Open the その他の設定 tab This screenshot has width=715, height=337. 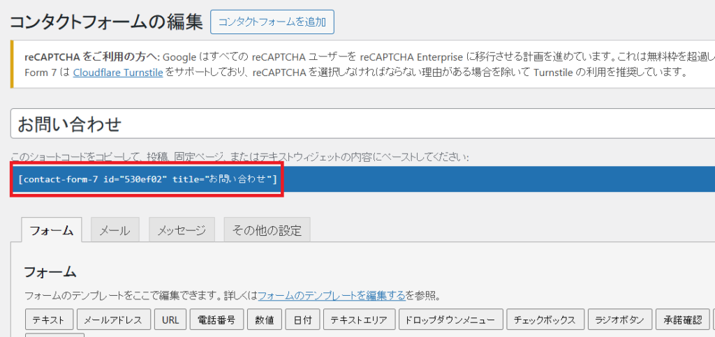pyautogui.click(x=267, y=230)
